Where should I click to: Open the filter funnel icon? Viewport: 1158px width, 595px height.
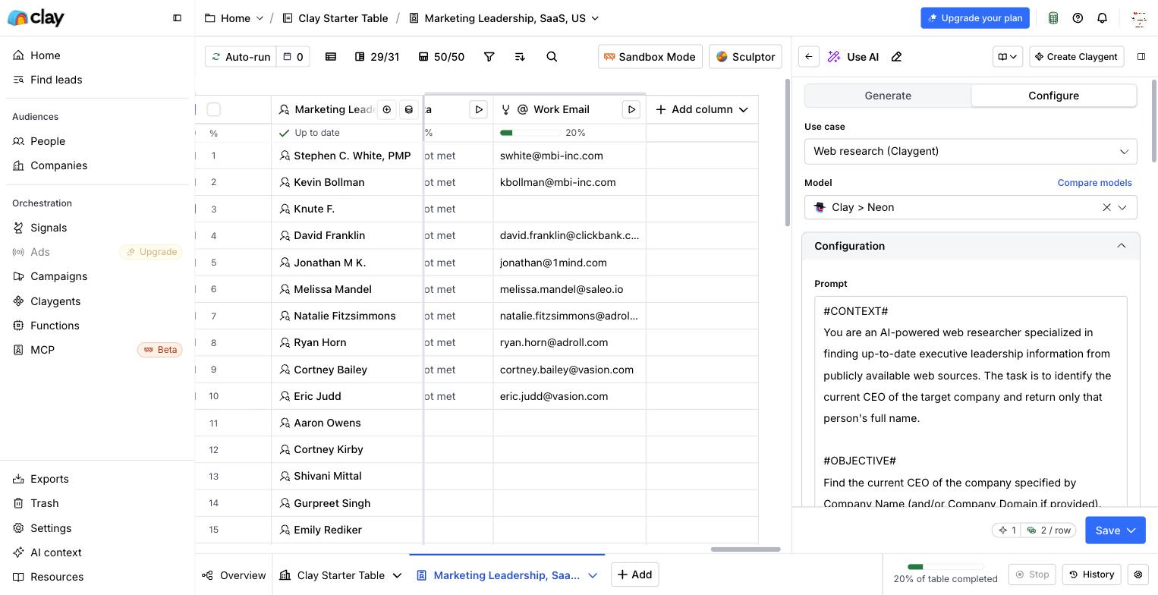[489, 57]
